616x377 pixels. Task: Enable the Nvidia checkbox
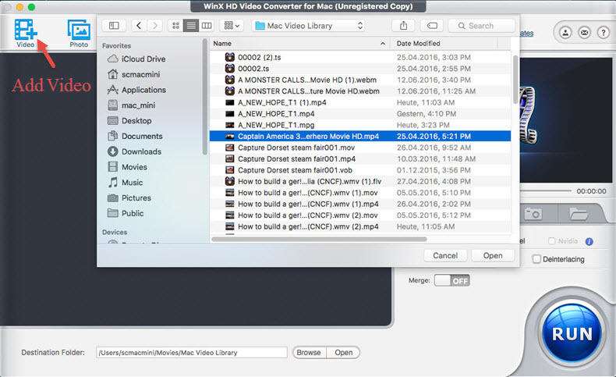pos(551,241)
